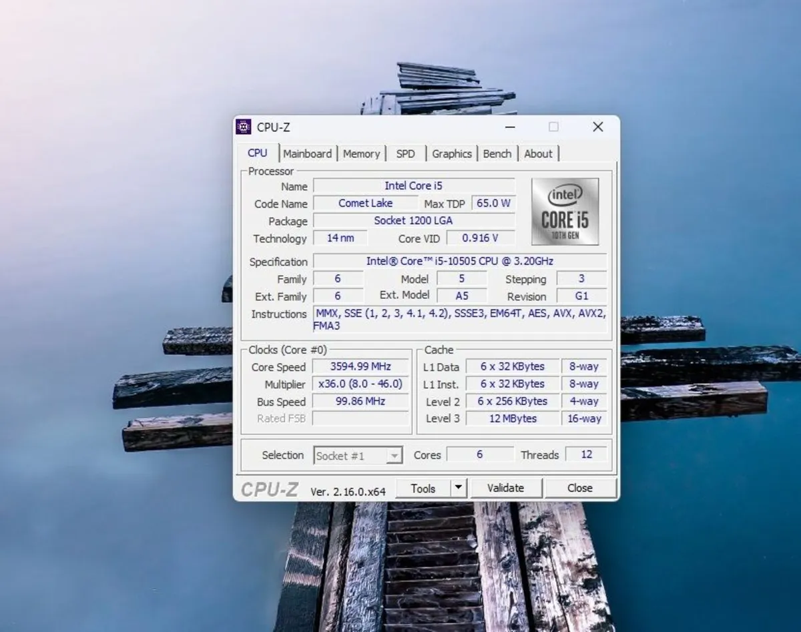The width and height of the screenshot is (801, 632).
Task: Click the Bus Speed value '99.86 MHz'
Action: [360, 402]
